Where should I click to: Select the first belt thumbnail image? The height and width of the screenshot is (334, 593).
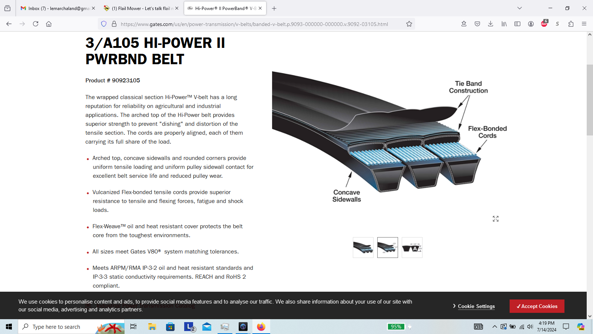(x=363, y=248)
